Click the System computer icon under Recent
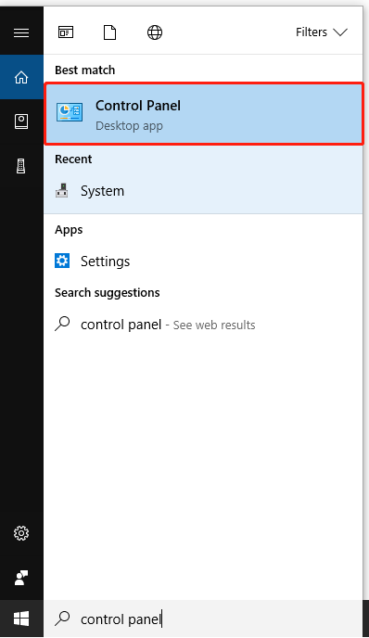Image resolution: width=369 pixels, height=638 pixels. (x=62, y=190)
